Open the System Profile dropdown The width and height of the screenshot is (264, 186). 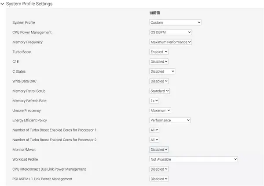[175, 22]
